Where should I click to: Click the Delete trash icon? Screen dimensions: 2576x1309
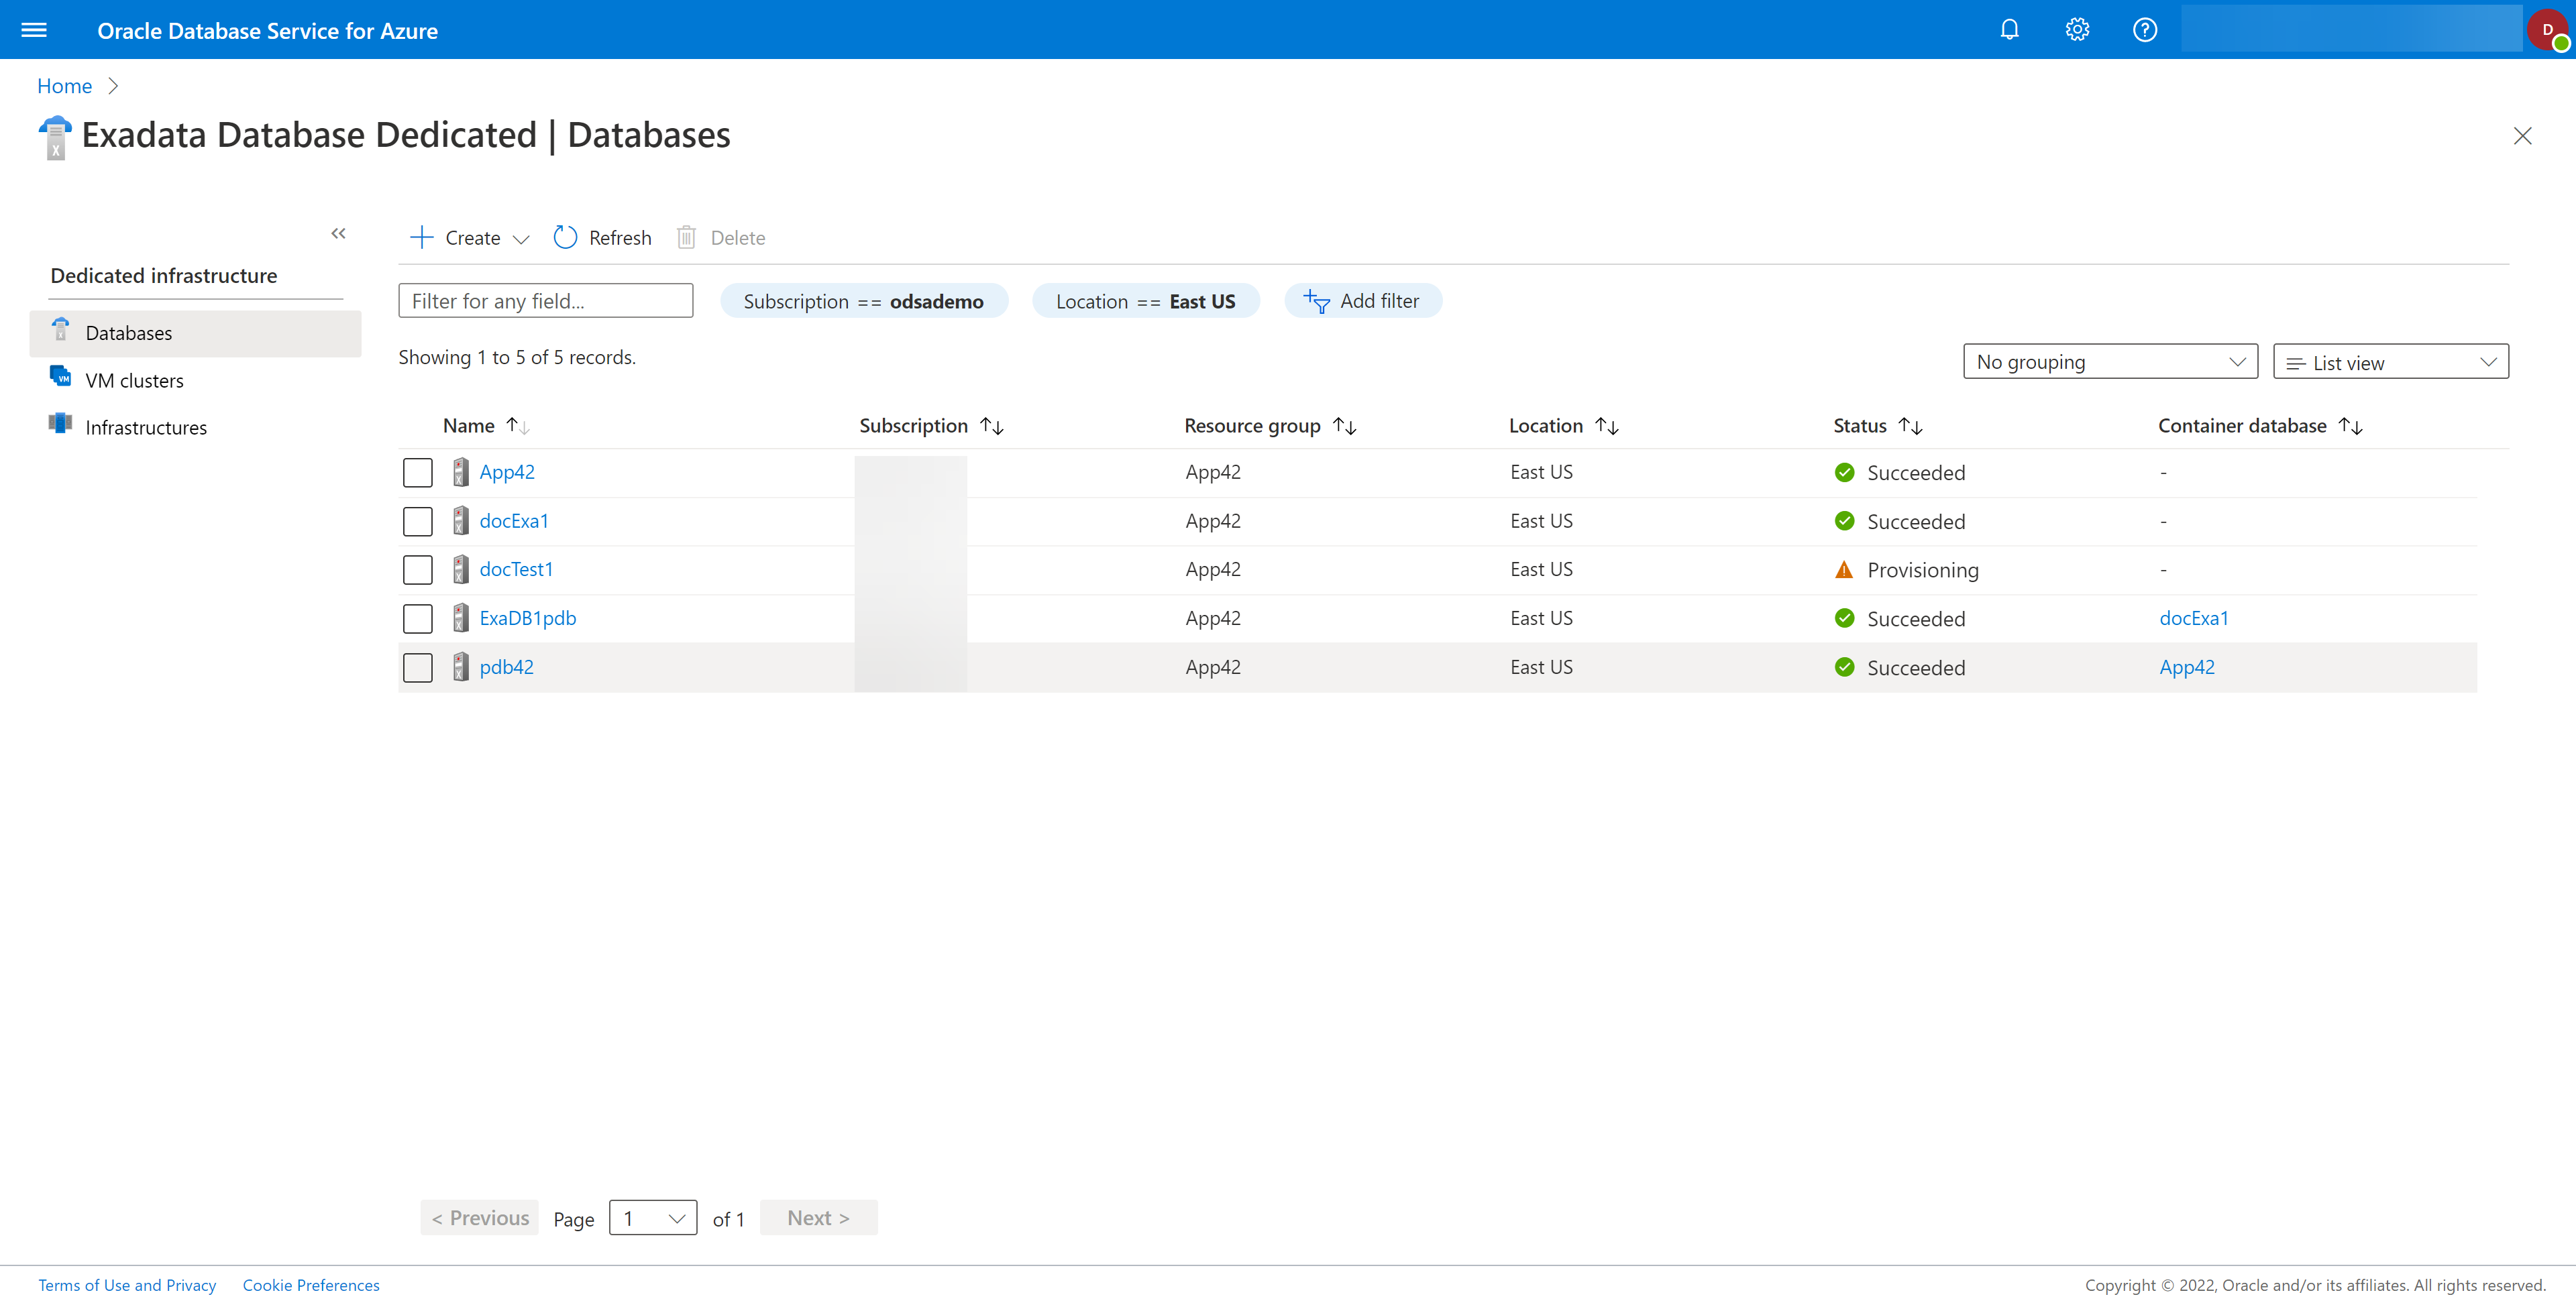tap(686, 237)
